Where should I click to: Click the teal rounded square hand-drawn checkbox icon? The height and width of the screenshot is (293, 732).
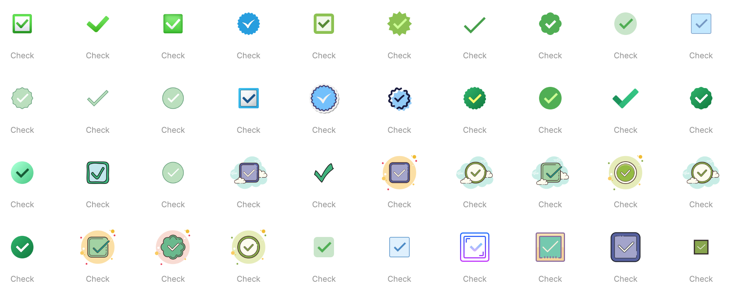[98, 173]
